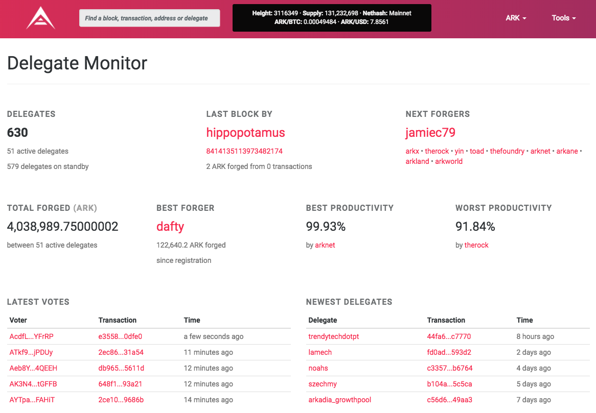The height and width of the screenshot is (413, 596).
Task: Open delegate transaction fd0ad...593d2
Action: click(449, 352)
